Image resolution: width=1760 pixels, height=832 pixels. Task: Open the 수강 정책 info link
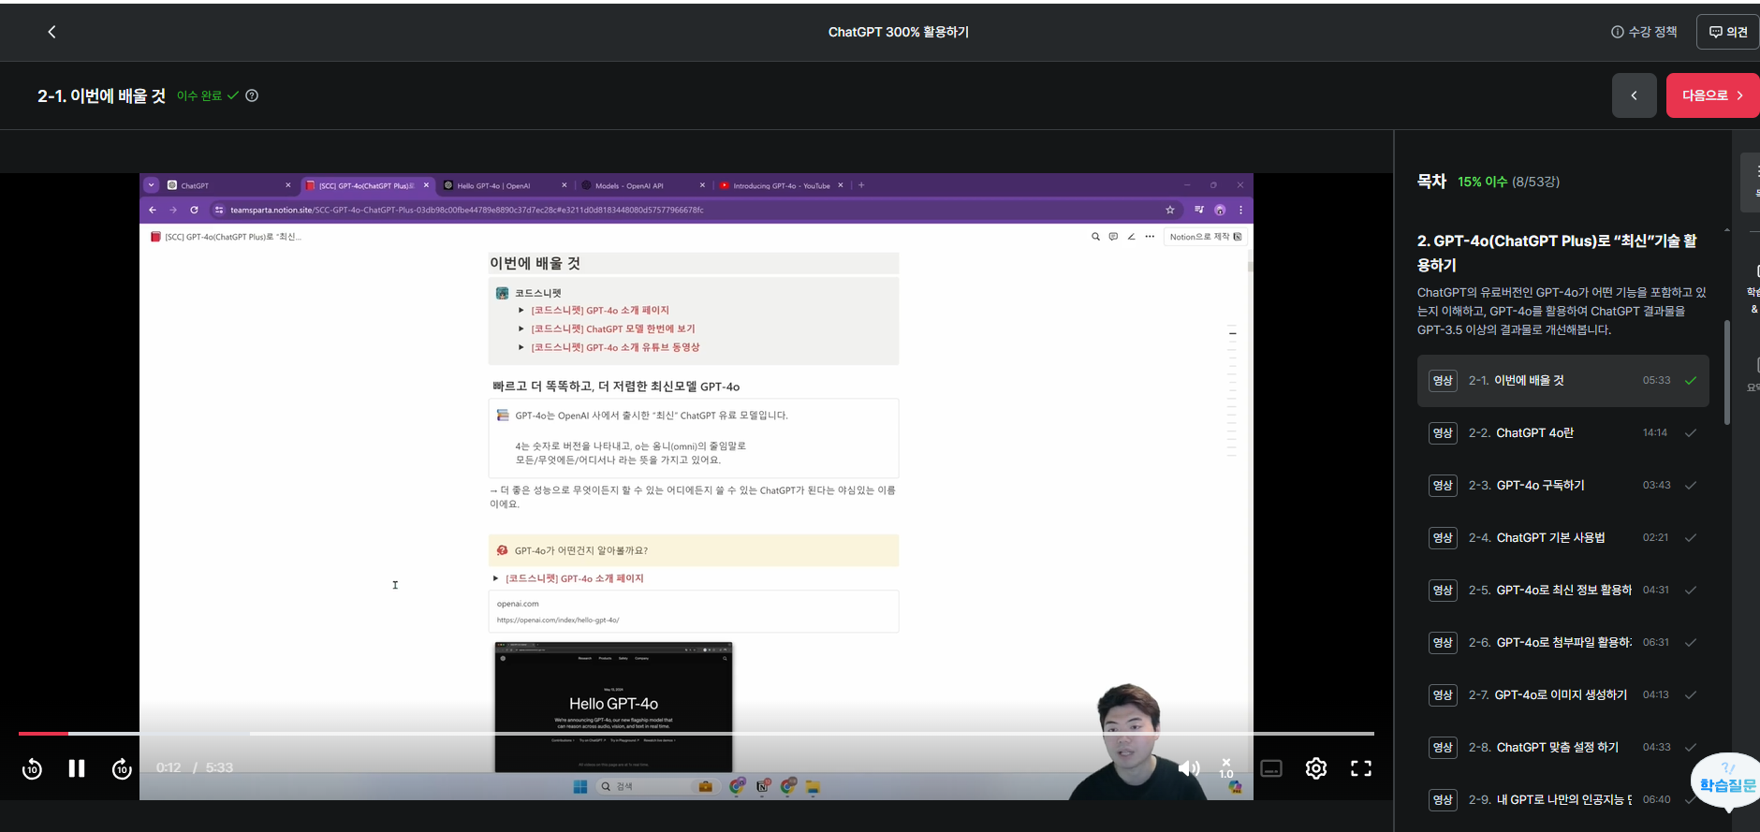1644,32
